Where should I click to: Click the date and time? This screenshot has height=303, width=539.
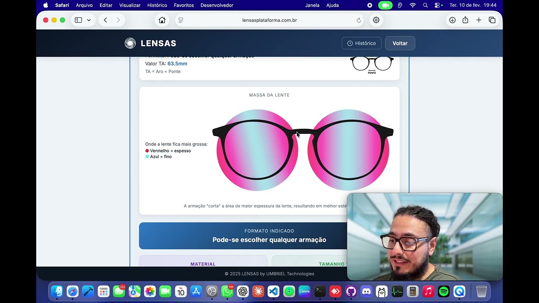point(473,5)
